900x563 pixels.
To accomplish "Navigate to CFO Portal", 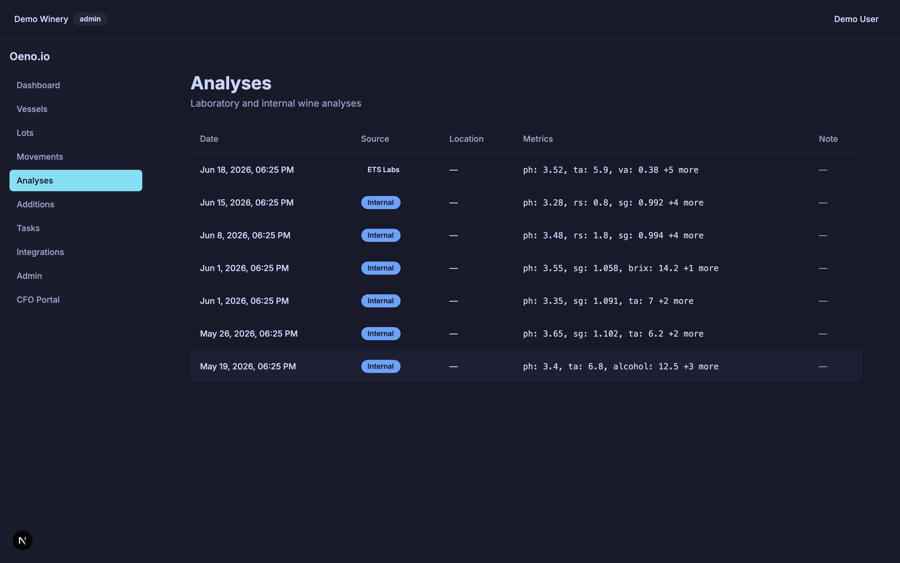I will click(x=76, y=300).
